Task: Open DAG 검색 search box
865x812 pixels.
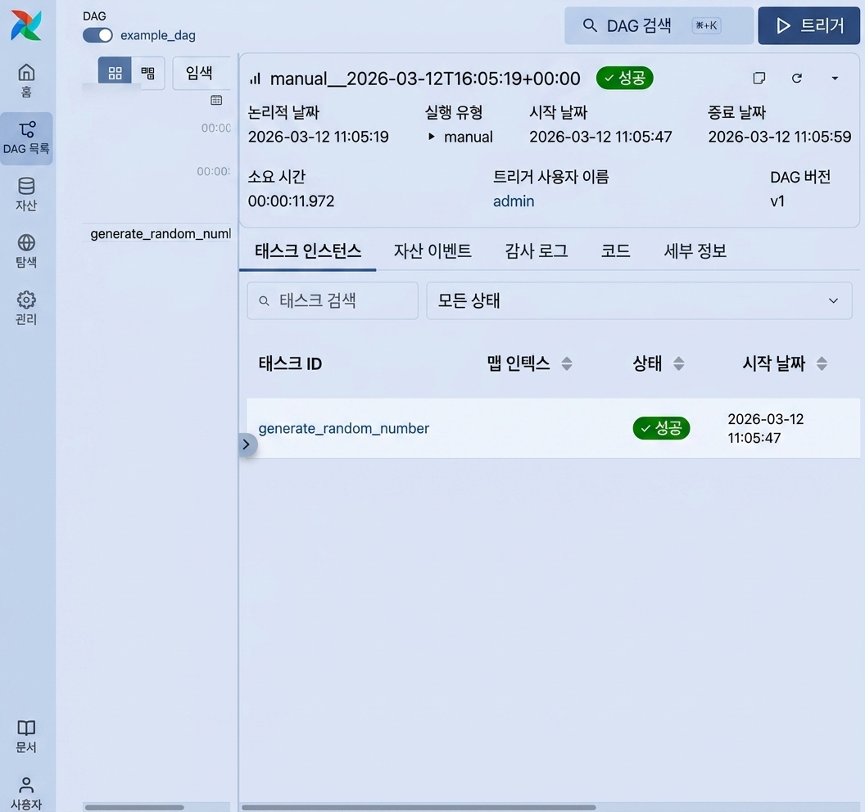Action: point(659,25)
